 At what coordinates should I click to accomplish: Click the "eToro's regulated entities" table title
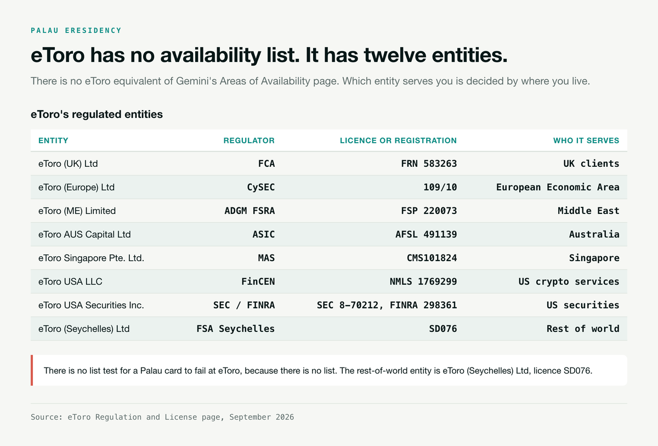(97, 115)
